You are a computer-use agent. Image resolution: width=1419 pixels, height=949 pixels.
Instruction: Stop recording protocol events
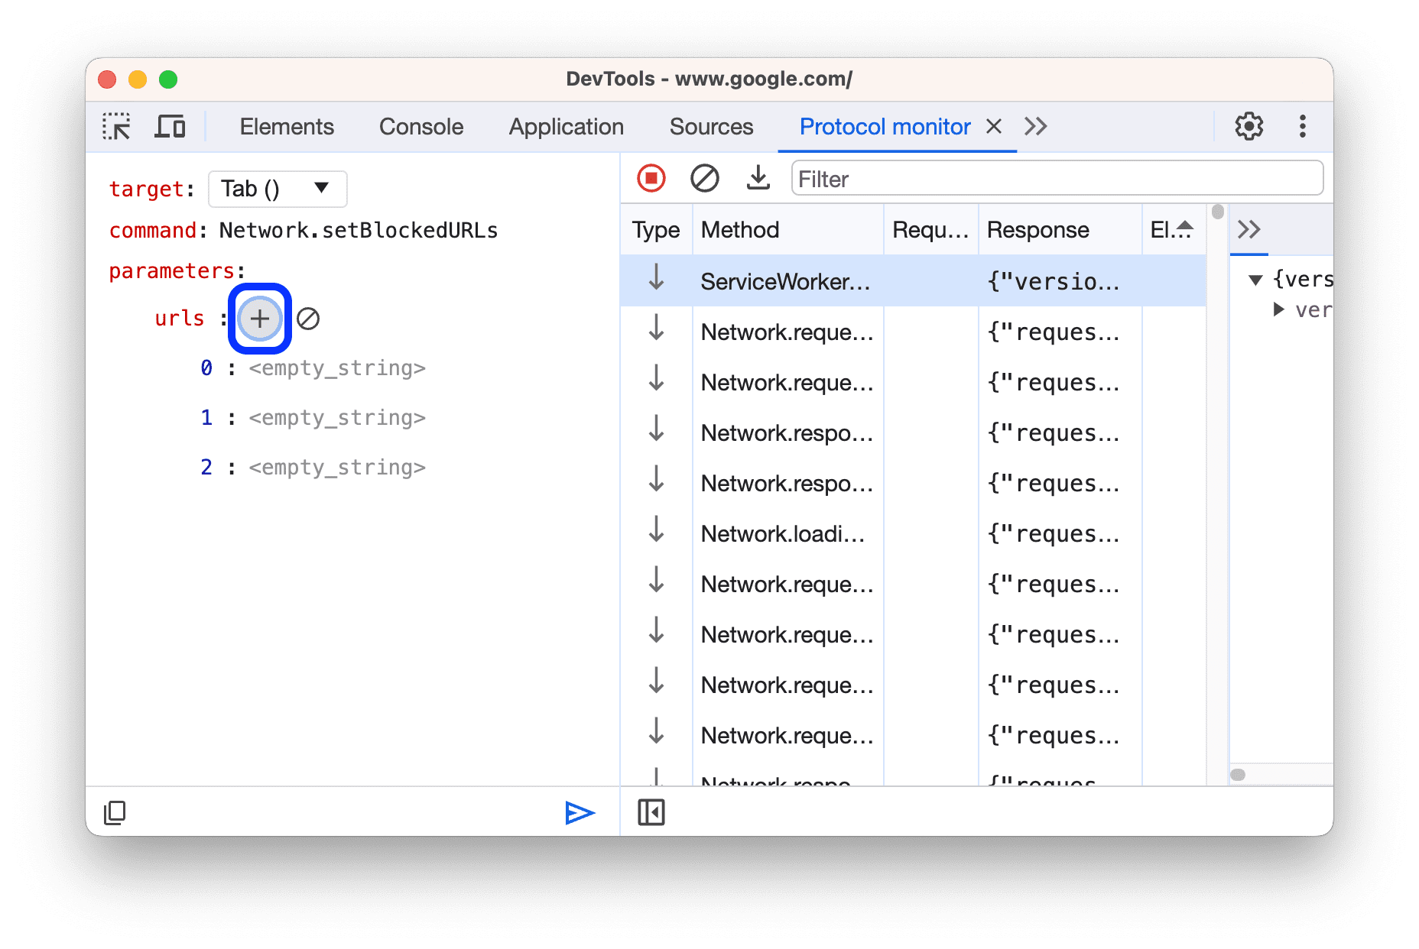pos(651,178)
